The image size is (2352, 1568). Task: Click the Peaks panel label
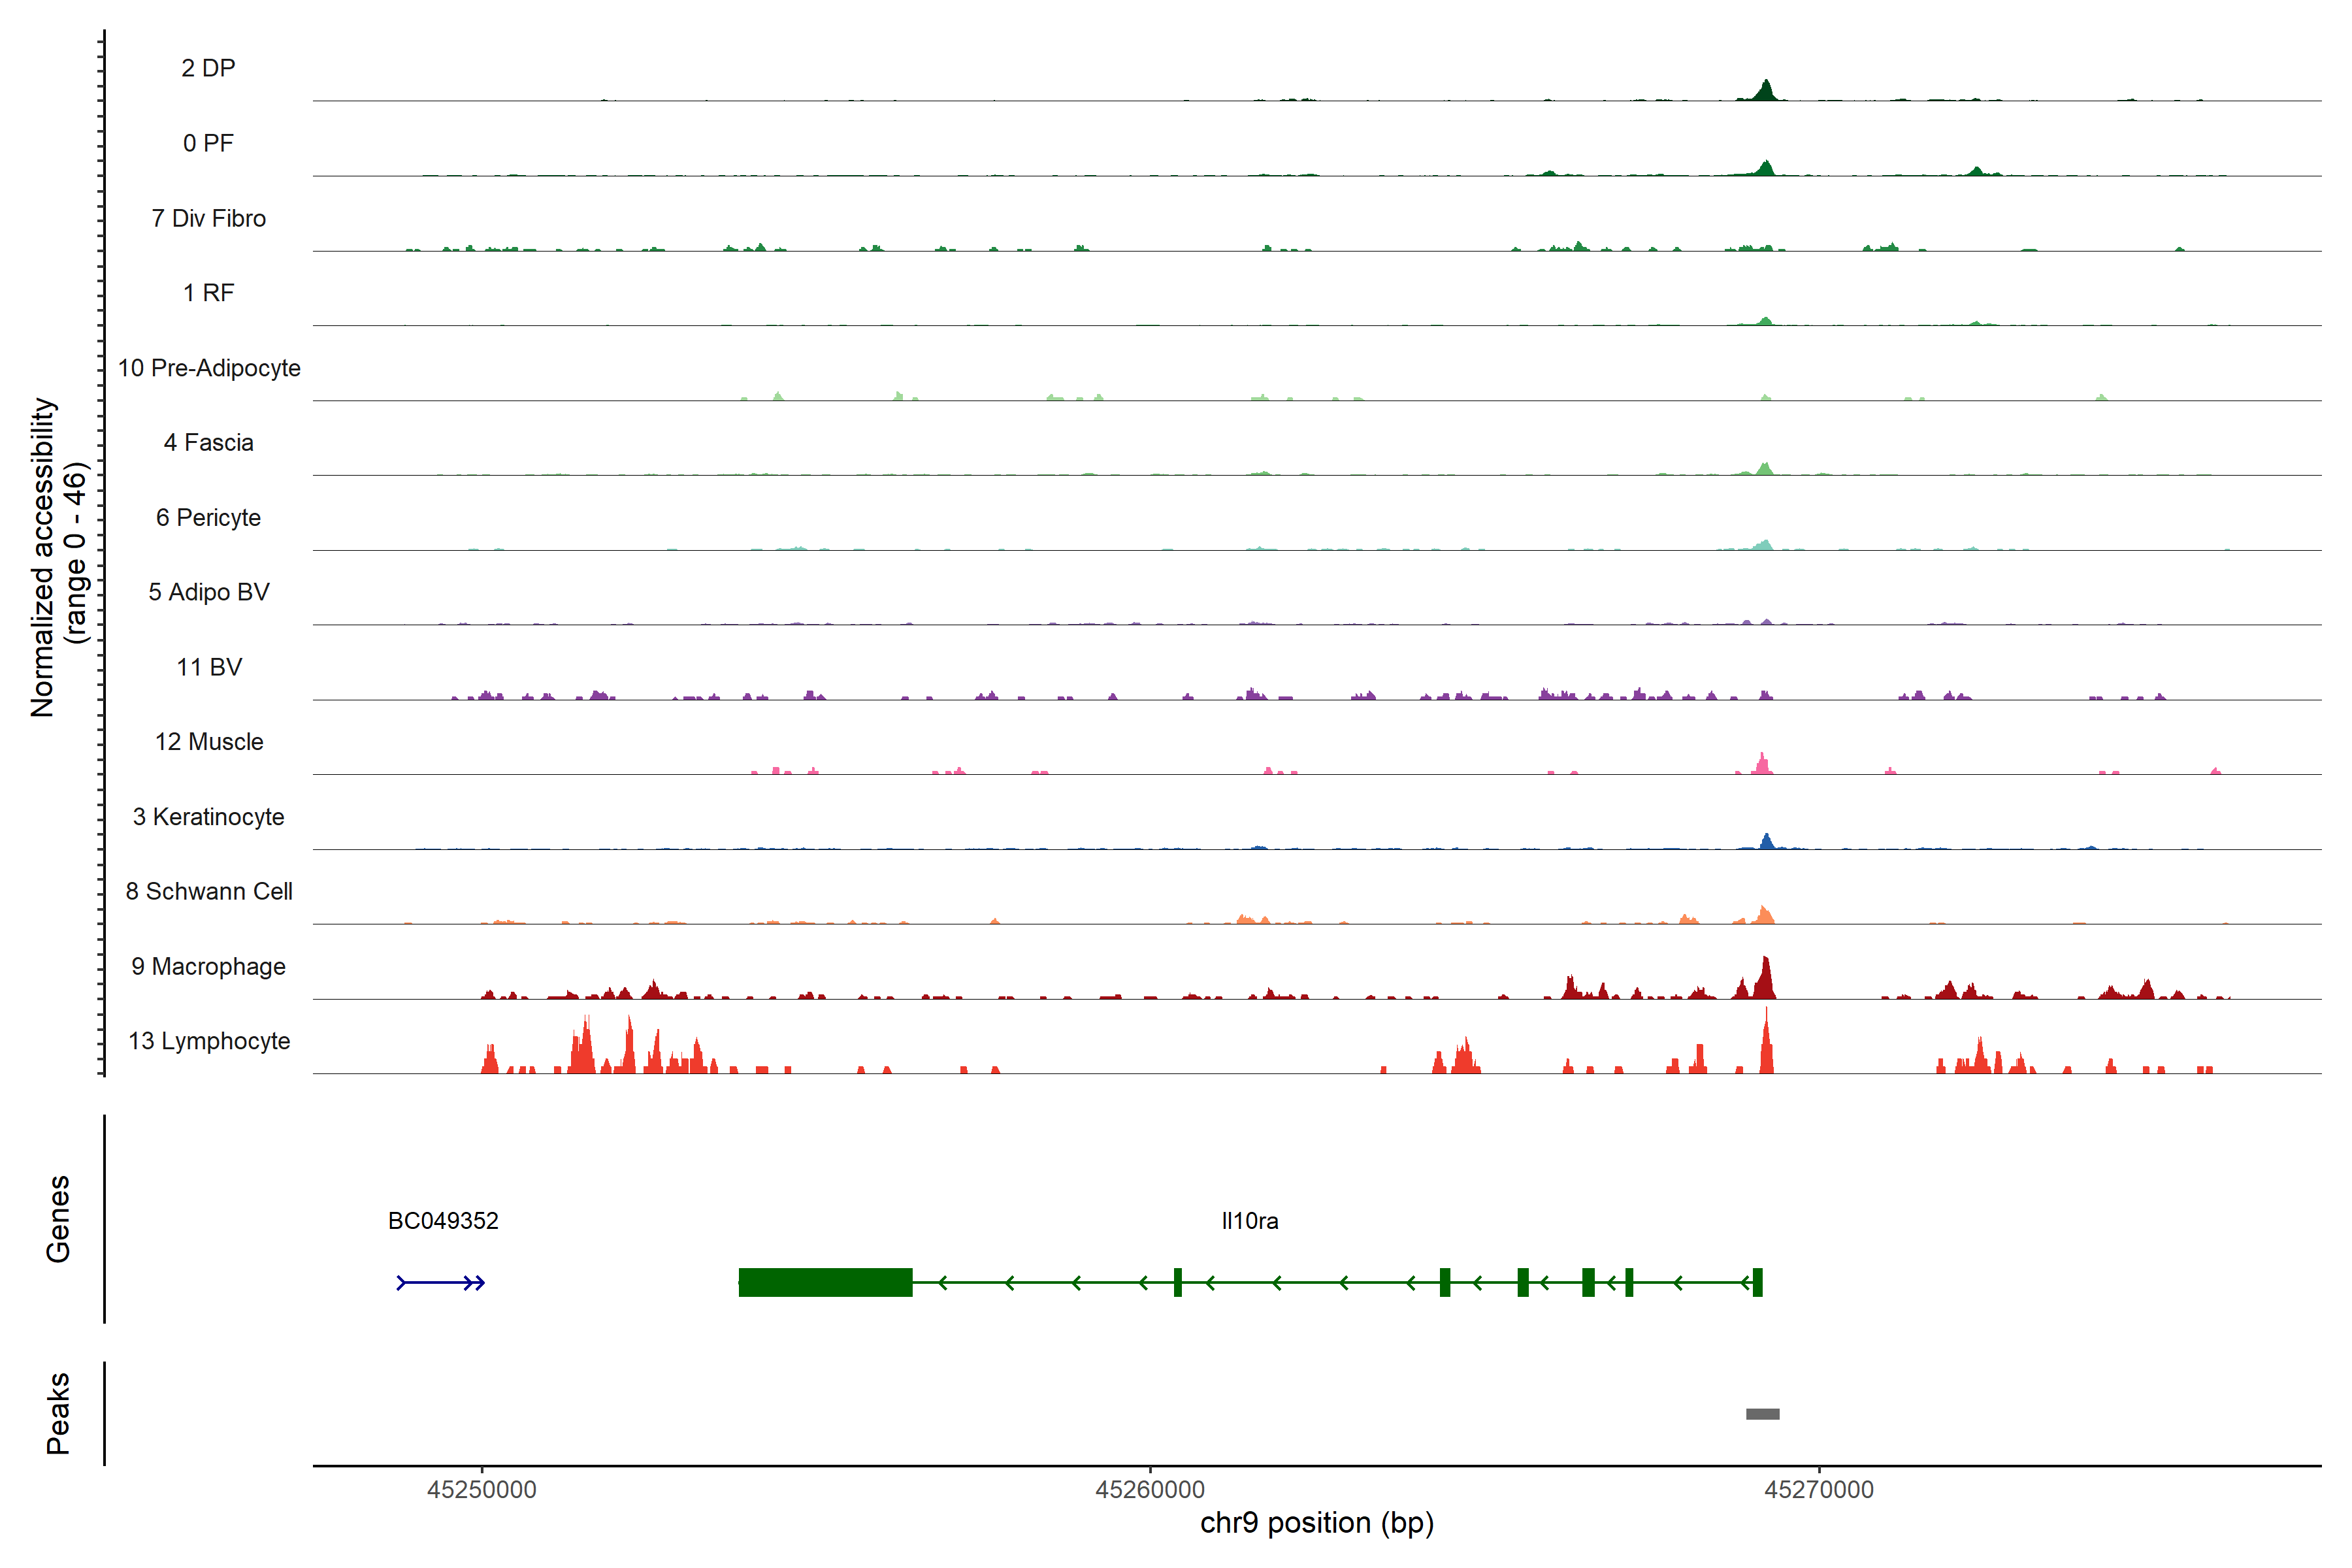pos(58,1413)
